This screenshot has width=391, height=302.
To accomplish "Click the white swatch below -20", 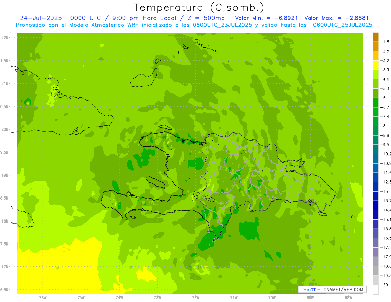I will pyautogui.click(x=376, y=290).
